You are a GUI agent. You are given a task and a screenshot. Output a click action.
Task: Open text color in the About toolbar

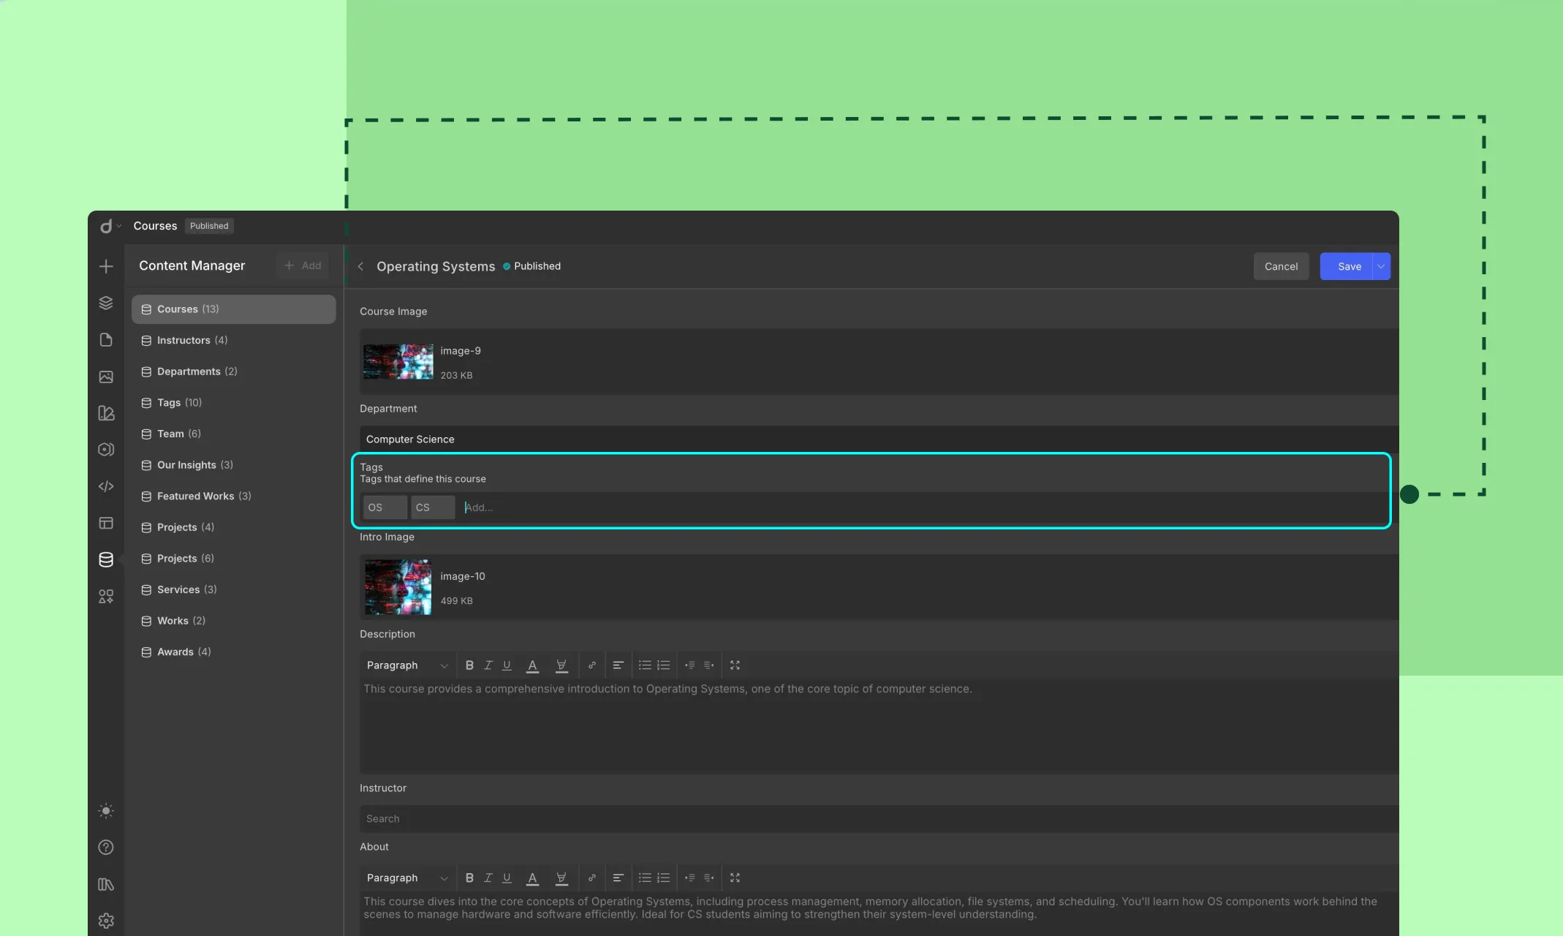pyautogui.click(x=533, y=878)
